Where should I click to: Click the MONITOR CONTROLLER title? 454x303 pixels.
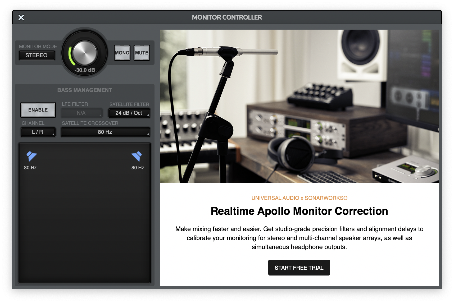pos(227,17)
